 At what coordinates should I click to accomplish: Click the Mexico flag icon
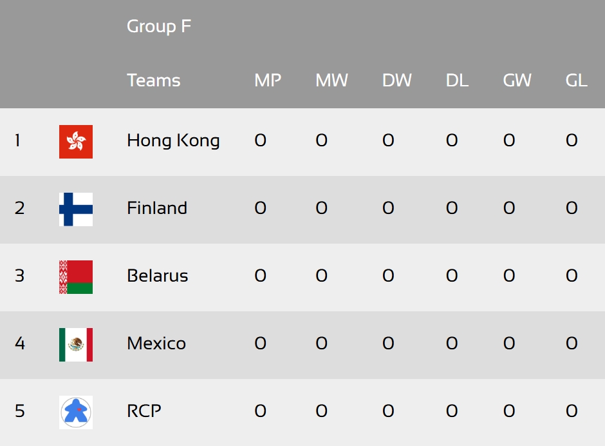pos(76,344)
